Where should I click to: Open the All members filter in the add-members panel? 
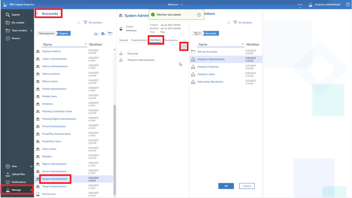(243, 23)
